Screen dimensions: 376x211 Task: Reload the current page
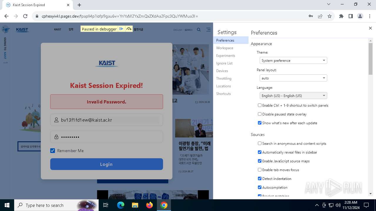pyautogui.click(x=25, y=16)
